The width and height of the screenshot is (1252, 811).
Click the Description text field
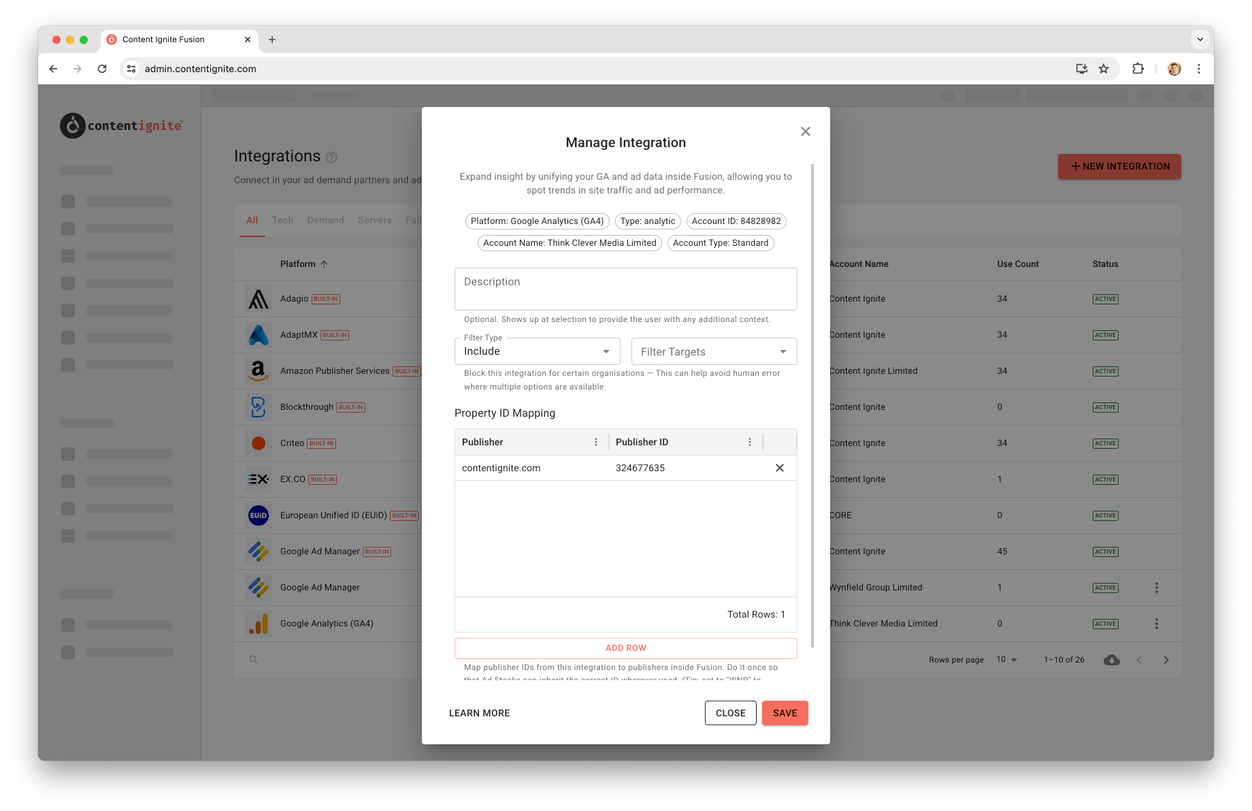[626, 289]
